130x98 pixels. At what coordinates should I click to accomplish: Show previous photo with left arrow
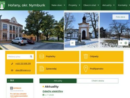point(73,43)
